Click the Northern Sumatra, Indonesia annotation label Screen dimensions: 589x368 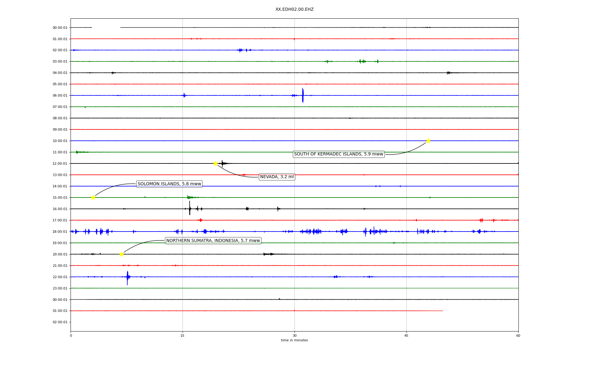click(213, 241)
